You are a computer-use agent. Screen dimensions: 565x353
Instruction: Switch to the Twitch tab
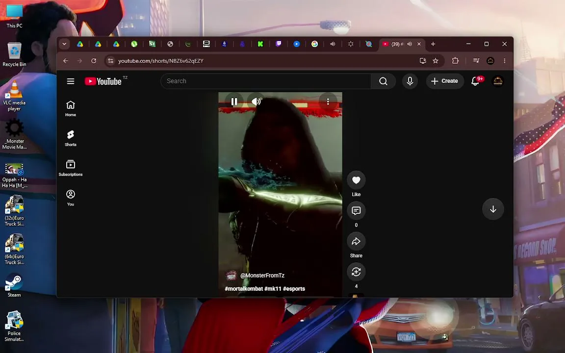[x=279, y=44]
